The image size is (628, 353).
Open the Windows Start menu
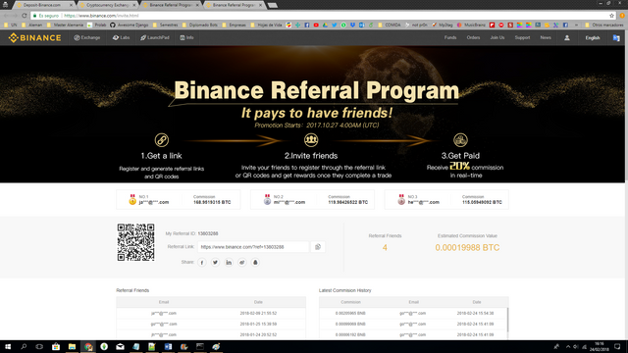point(8,346)
